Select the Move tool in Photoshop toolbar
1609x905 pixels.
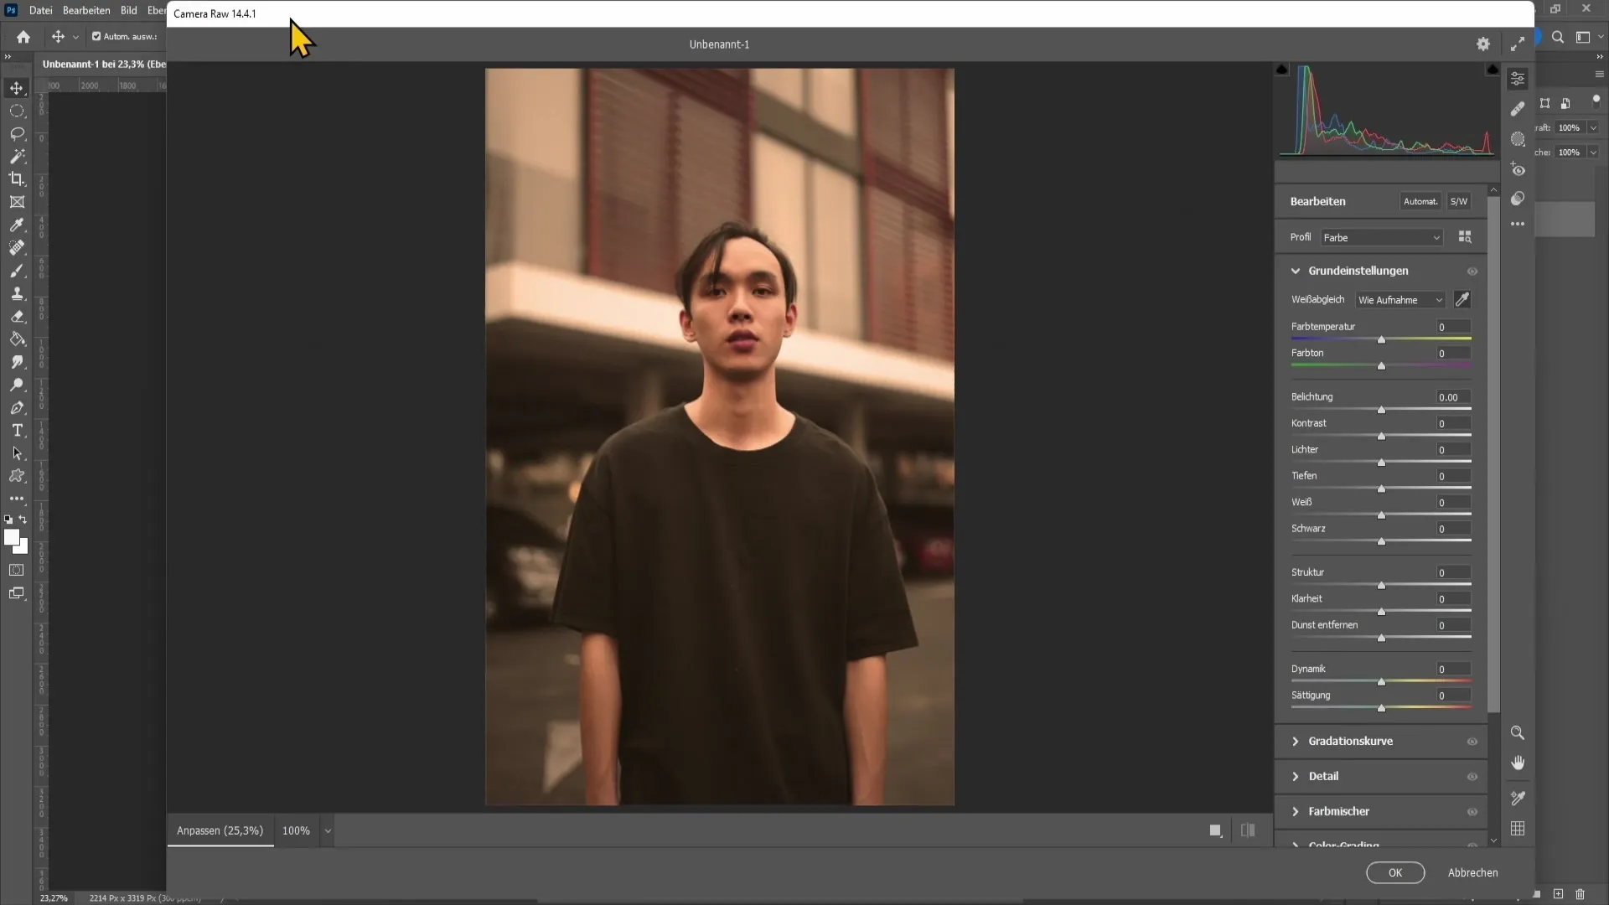(17, 88)
